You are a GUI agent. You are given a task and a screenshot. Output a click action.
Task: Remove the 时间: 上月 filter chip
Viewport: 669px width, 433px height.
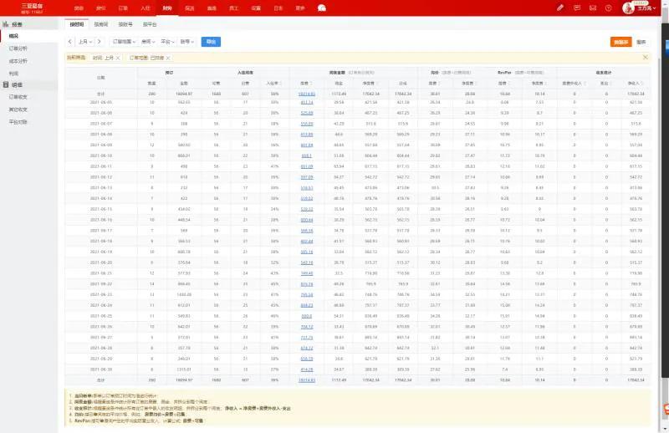tap(118, 58)
